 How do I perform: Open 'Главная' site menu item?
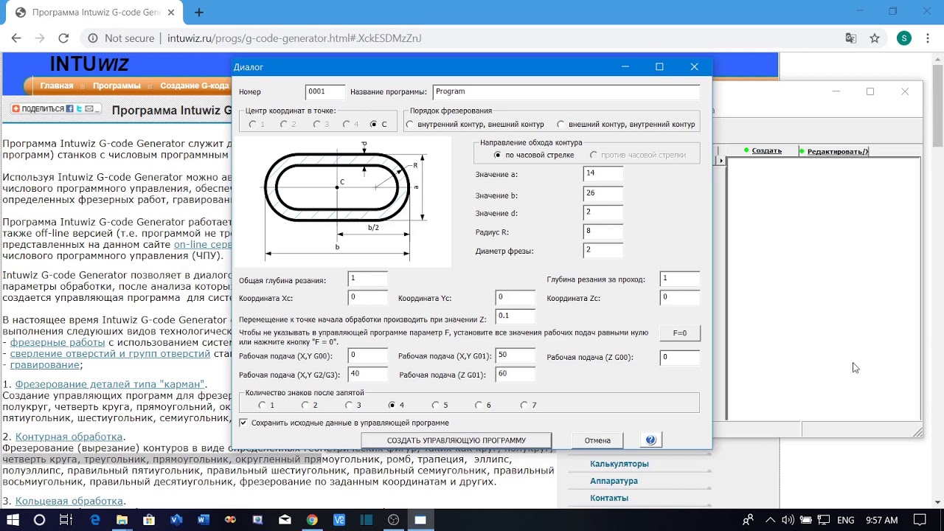tap(57, 86)
